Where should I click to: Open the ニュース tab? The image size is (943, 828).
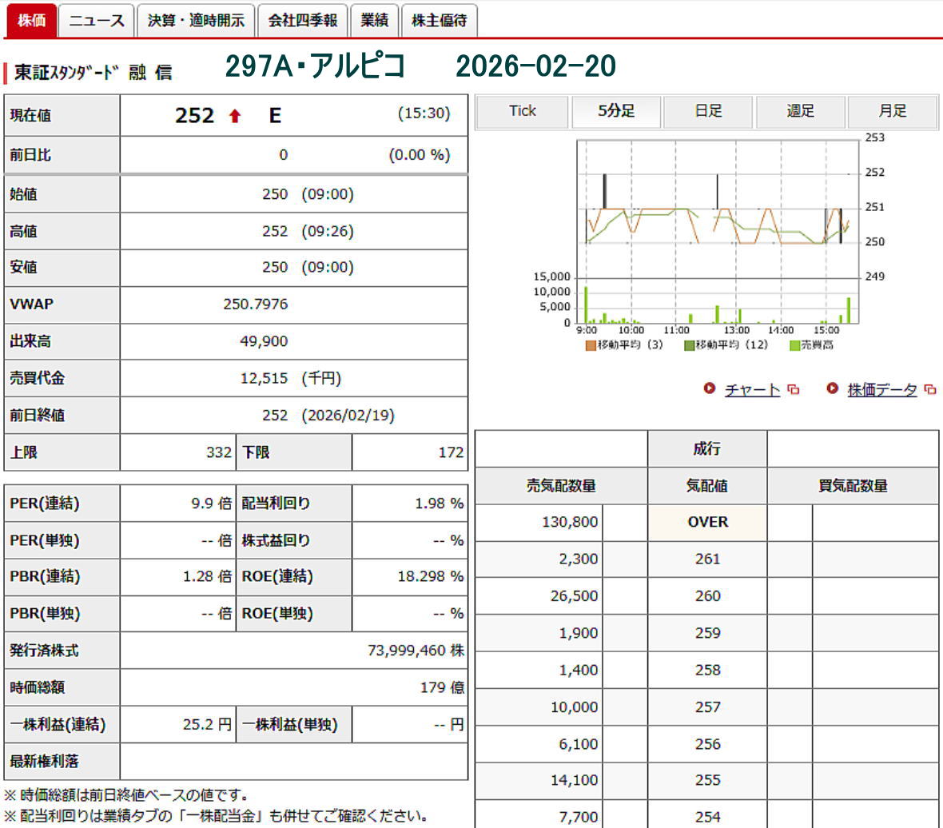(96, 21)
